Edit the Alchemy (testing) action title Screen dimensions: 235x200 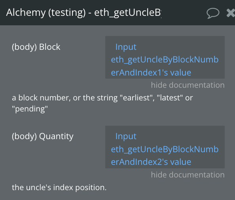coord(83,13)
